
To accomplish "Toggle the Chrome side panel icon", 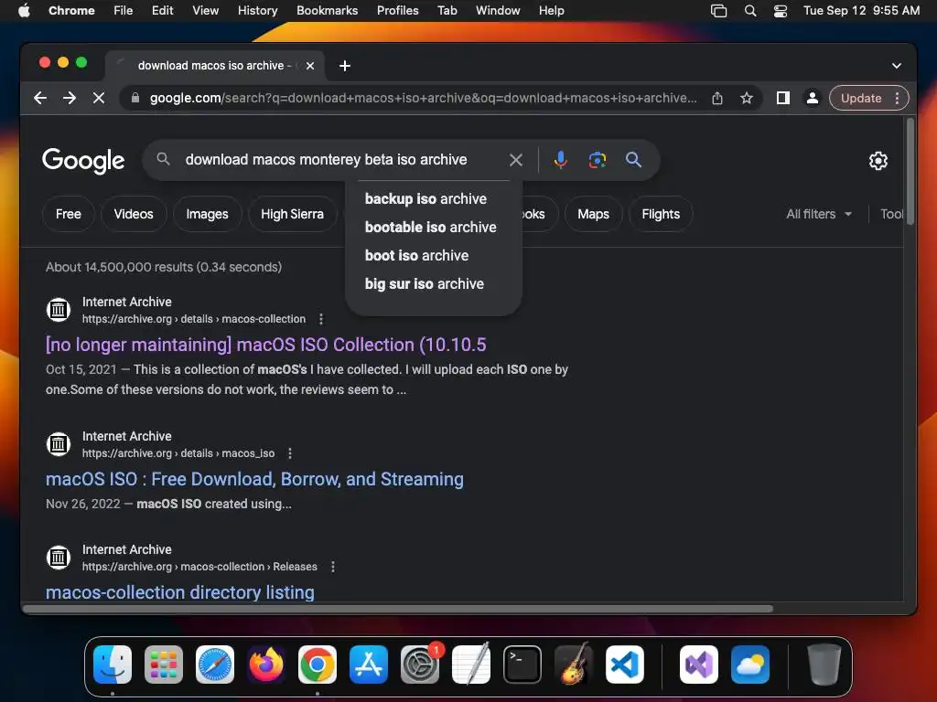I will coord(783,98).
